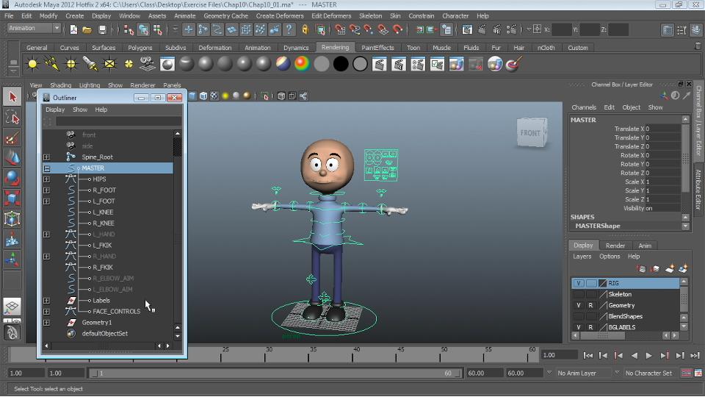The height and width of the screenshot is (397, 705).
Task: Toggle the V box on Geometry layer
Action: [579, 305]
